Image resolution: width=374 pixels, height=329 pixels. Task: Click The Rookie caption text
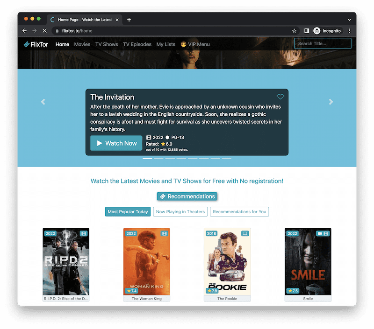227,299
